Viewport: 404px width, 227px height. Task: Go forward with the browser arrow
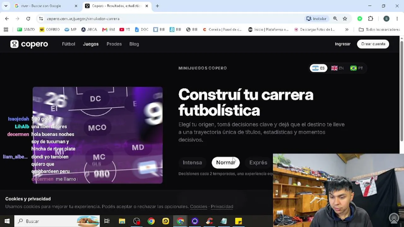pyautogui.click(x=18, y=19)
